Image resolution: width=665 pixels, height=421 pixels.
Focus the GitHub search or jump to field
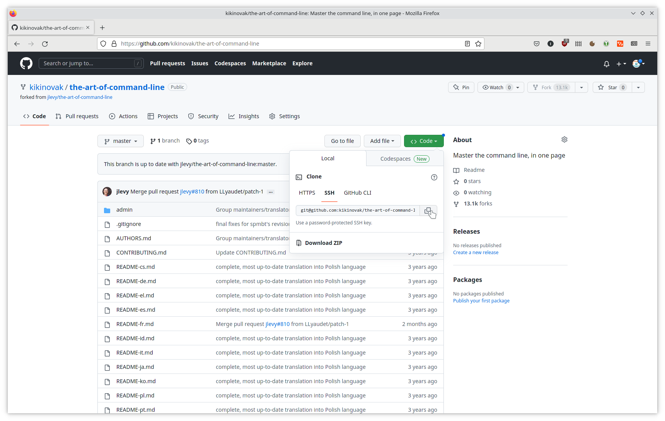click(88, 63)
